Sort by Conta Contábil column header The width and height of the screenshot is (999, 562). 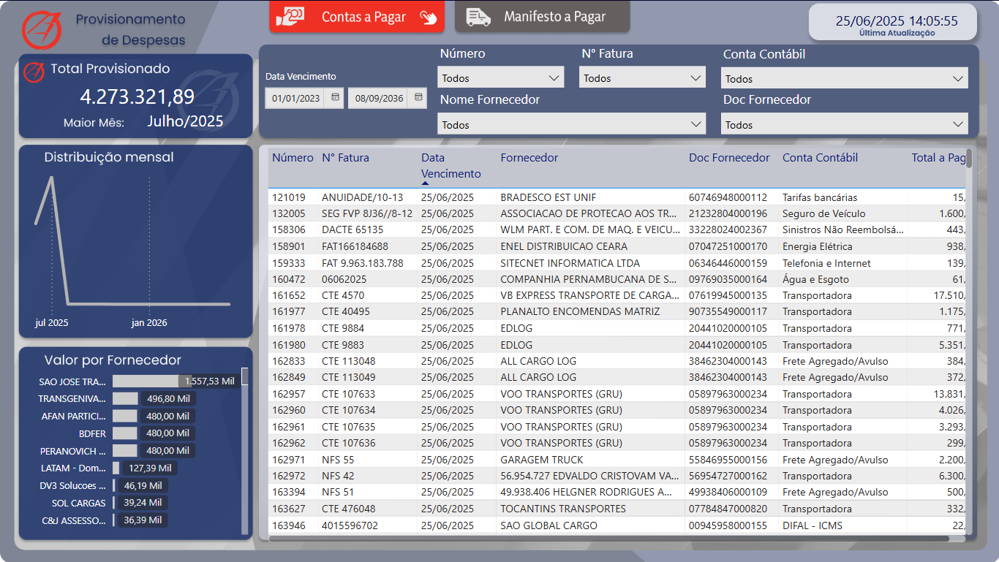[820, 158]
